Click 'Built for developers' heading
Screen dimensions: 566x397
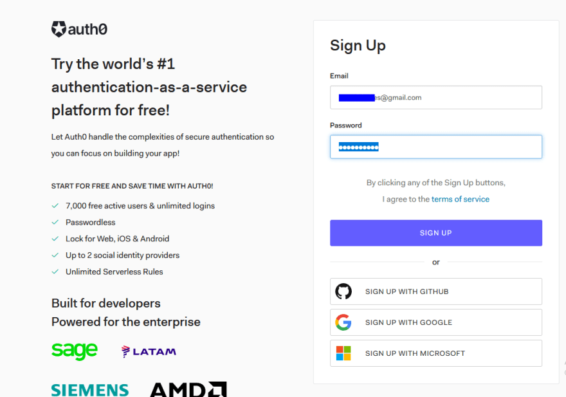(105, 304)
